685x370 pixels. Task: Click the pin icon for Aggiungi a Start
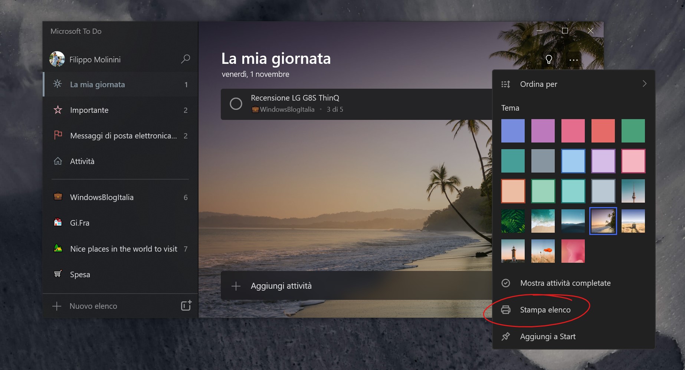[x=506, y=337]
